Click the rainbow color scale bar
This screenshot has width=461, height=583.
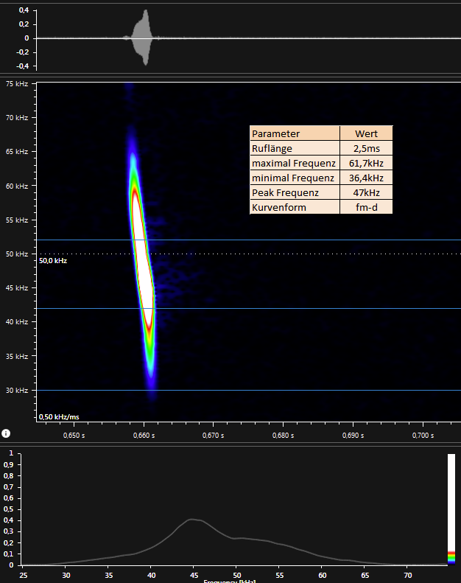451,556
